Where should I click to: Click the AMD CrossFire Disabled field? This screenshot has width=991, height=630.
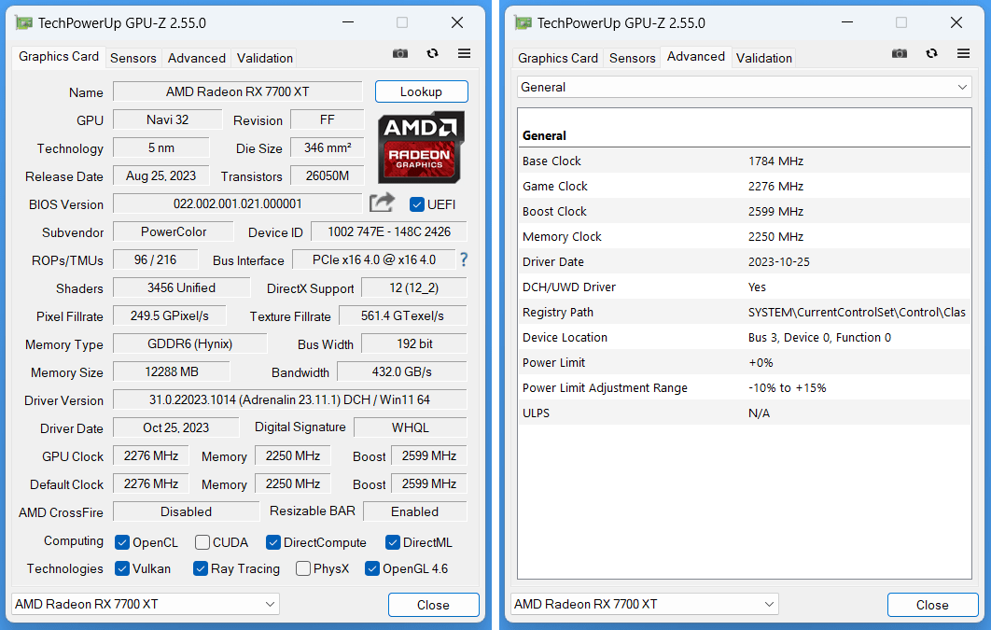pos(186,511)
